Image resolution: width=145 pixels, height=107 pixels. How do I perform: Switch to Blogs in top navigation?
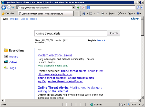point(34,19)
